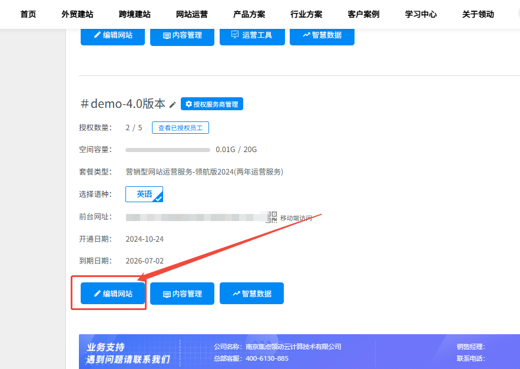Image resolution: width=520 pixels, height=369 pixels.
Task: Select 学习中心 from the navigation bar
Action: click(420, 14)
